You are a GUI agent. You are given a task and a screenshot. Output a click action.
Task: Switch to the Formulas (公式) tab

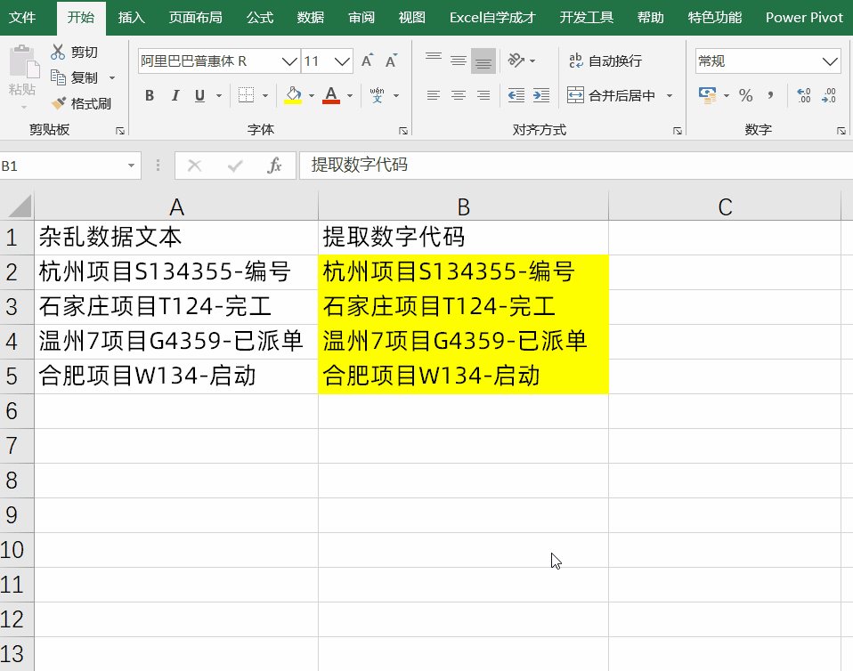pos(259,18)
